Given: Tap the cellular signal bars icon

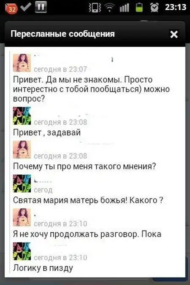Looking at the screenshot, I should 125,8.
